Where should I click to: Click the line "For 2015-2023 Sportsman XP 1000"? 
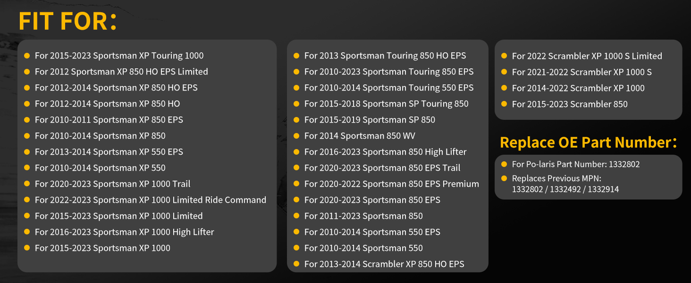pyautogui.click(x=102, y=248)
